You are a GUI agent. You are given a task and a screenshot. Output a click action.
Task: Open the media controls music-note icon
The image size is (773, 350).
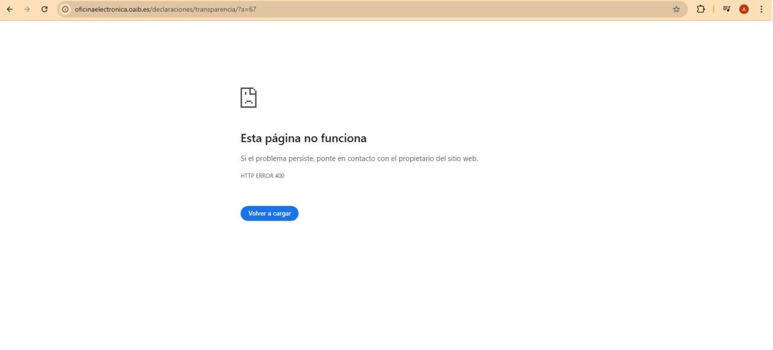[x=726, y=9]
